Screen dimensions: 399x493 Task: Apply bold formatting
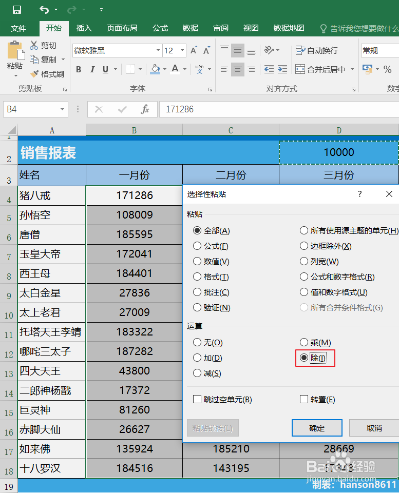coord(79,69)
